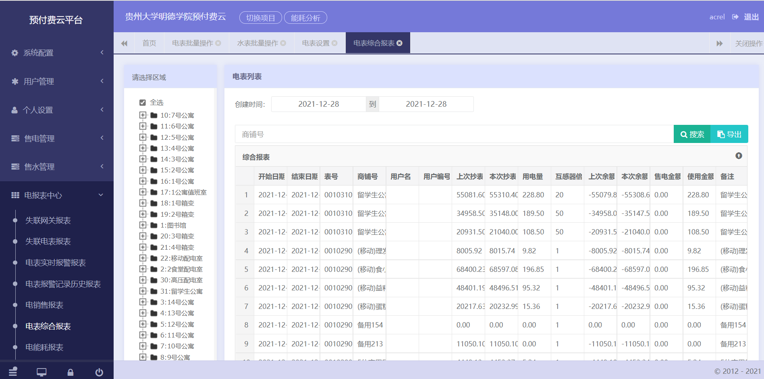Open the 电销售报表 menu item
The width and height of the screenshot is (764, 379).
[x=44, y=305]
